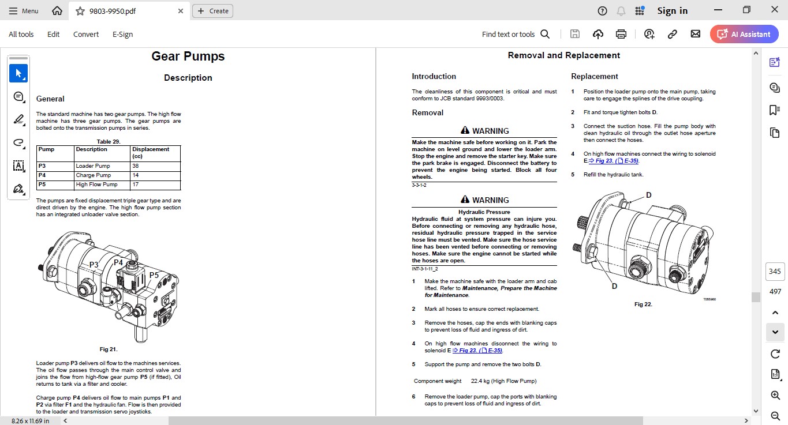Choose the freehand draw tool
This screenshot has height=425, width=788.
(18, 142)
